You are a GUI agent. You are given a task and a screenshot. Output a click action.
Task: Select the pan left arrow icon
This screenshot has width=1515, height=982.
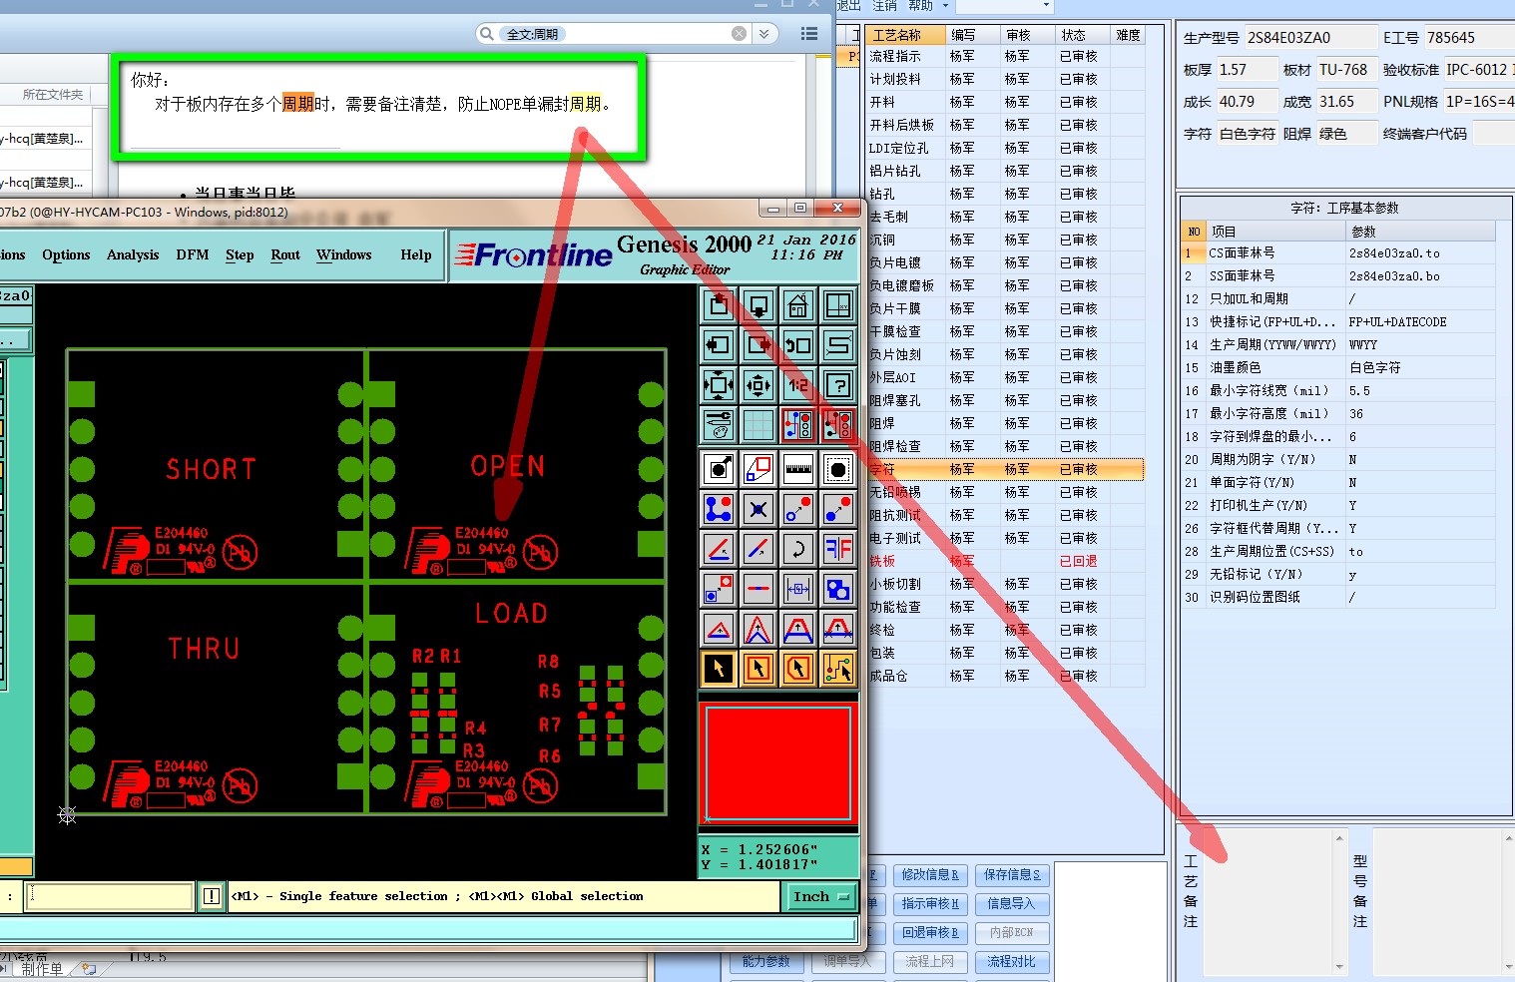coord(719,345)
